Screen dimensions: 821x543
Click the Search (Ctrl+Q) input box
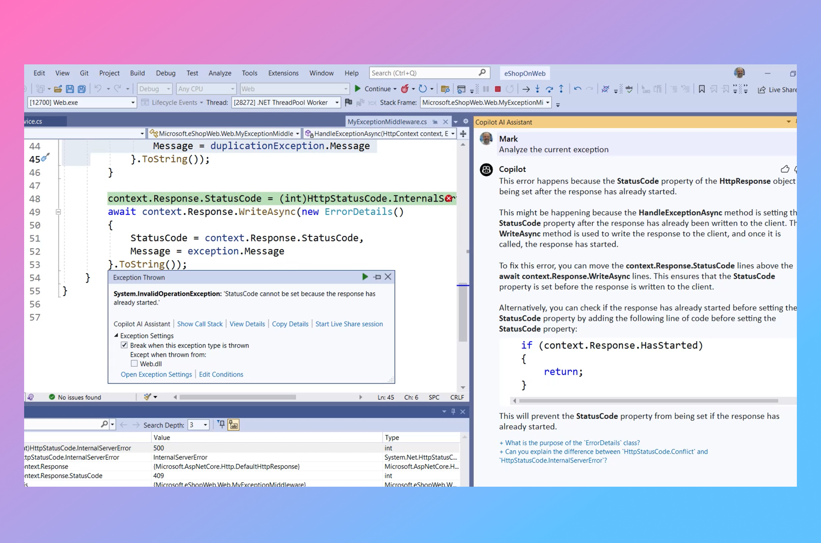point(429,73)
